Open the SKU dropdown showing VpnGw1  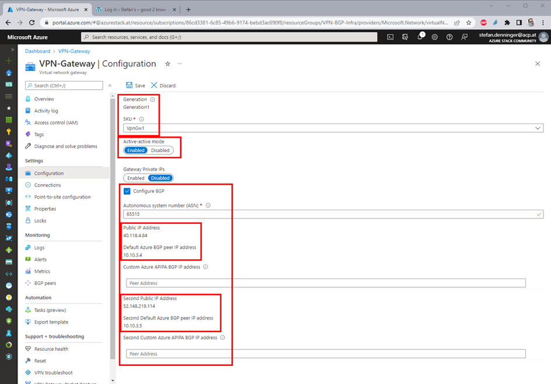coord(333,128)
